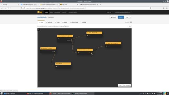Click the canvas move/expand icon
Viewport: 169px width, 95px height.
click(x=39, y=30)
